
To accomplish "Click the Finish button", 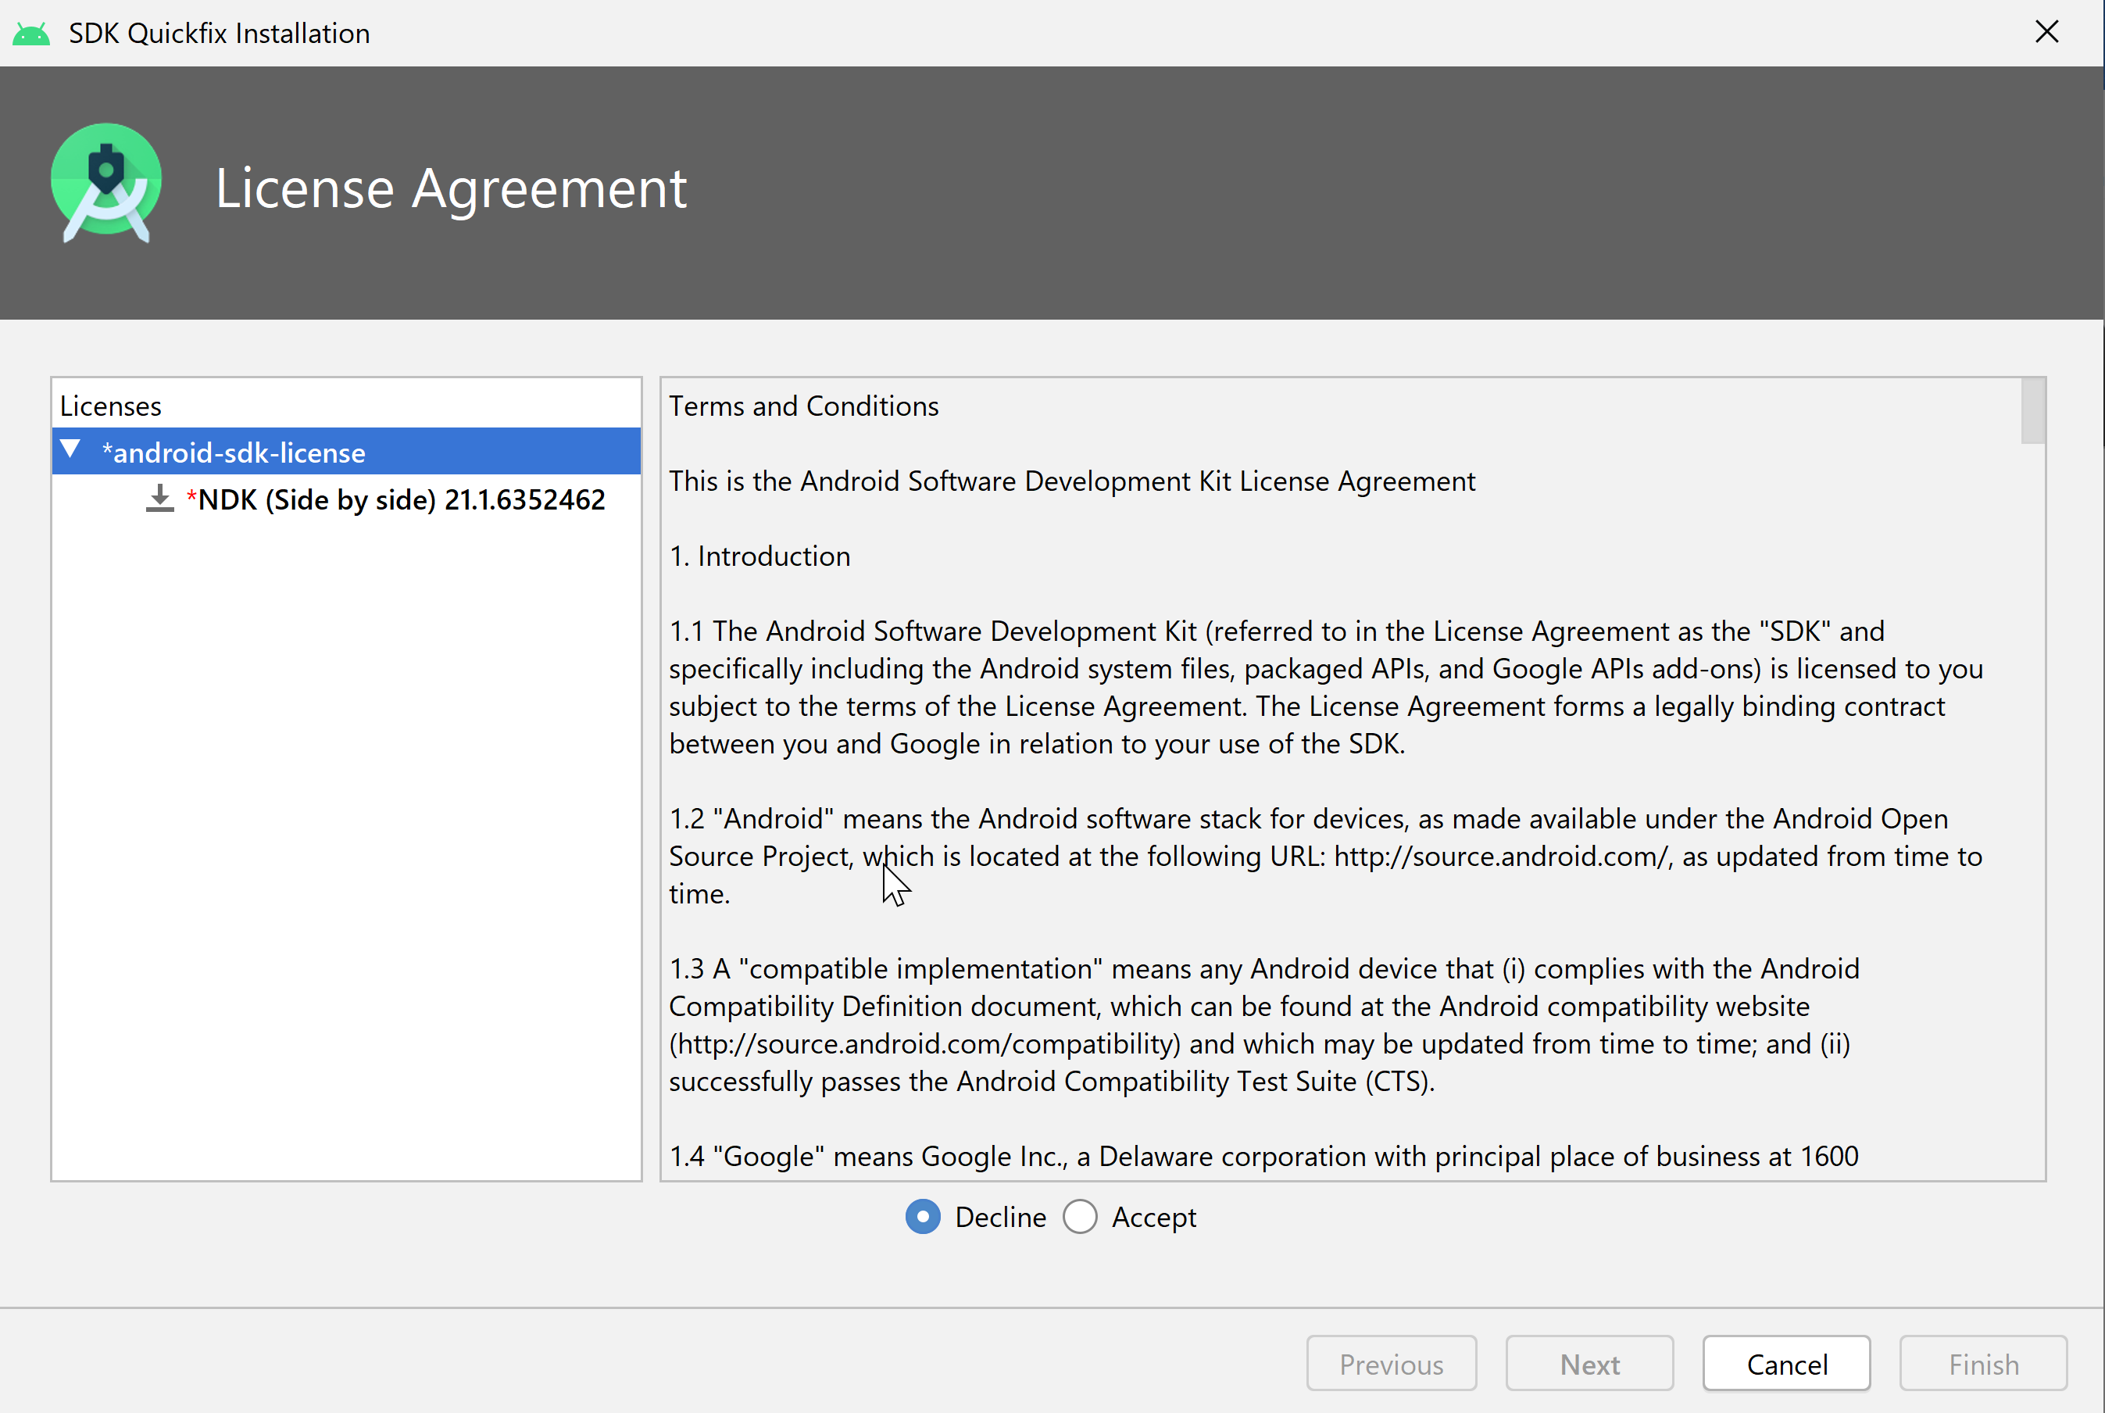I will tap(1983, 1364).
